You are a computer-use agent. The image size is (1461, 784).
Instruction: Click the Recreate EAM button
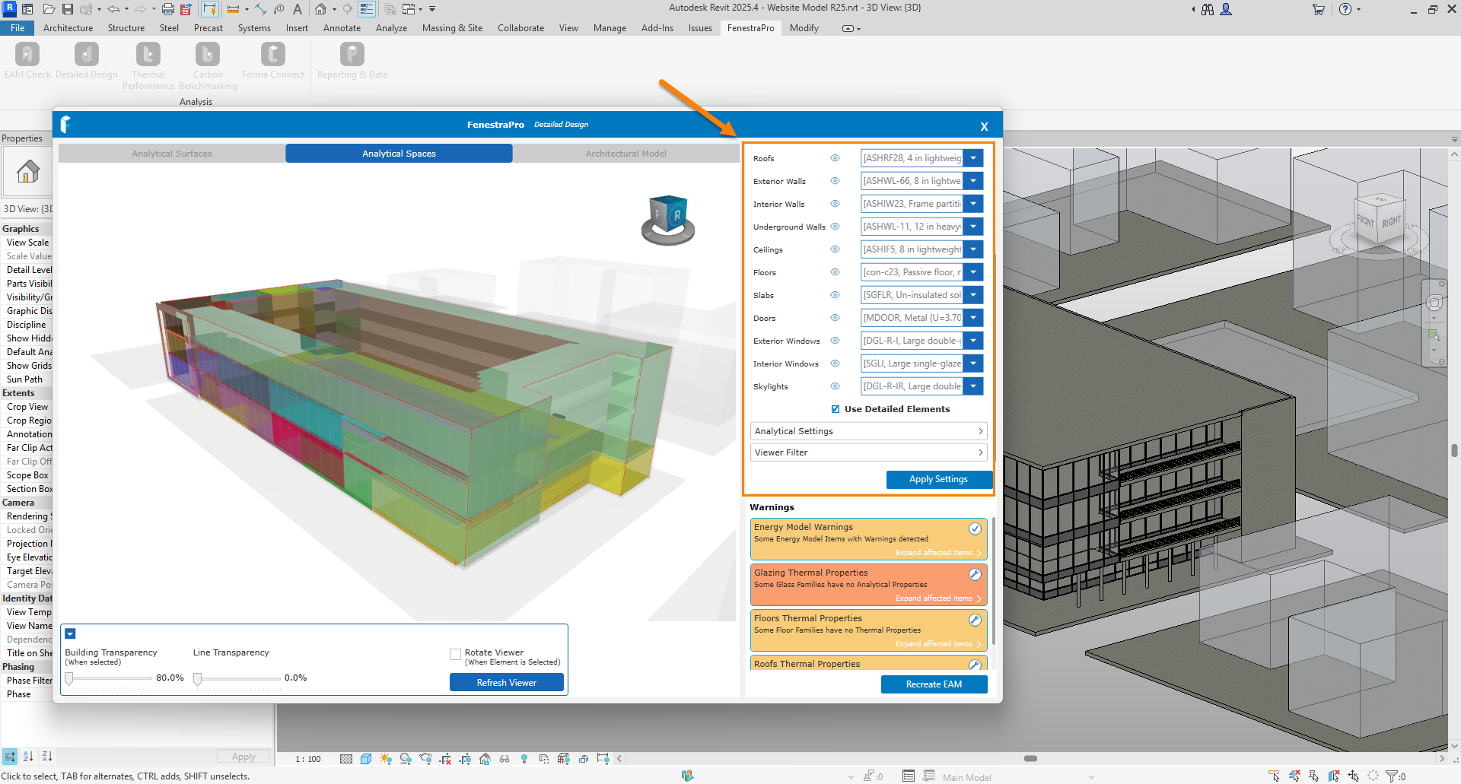point(934,684)
